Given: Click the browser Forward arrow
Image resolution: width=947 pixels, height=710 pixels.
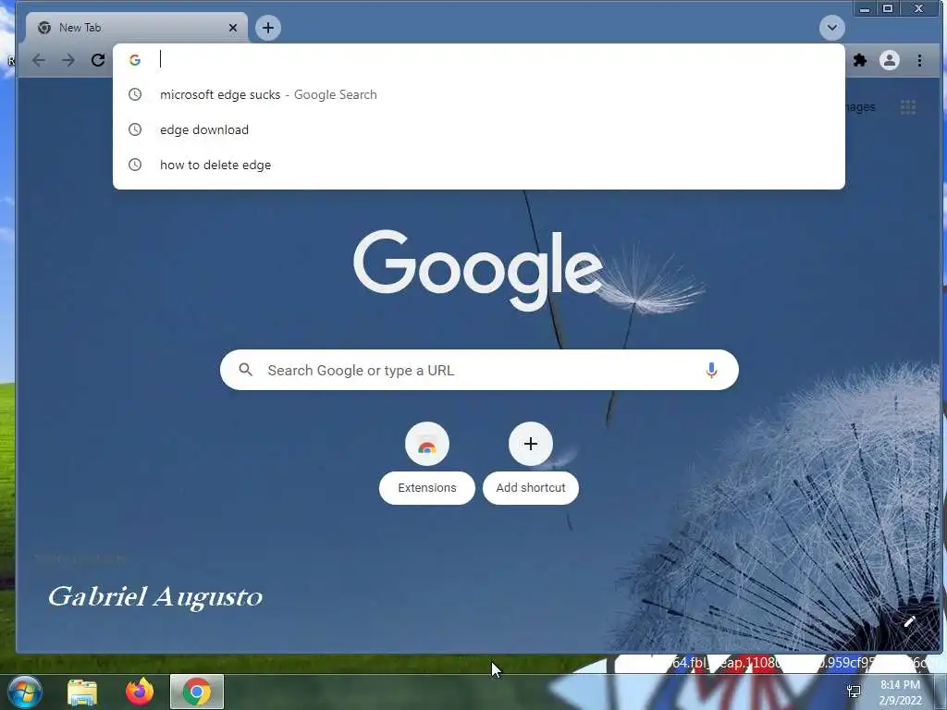Looking at the screenshot, I should [x=68, y=60].
